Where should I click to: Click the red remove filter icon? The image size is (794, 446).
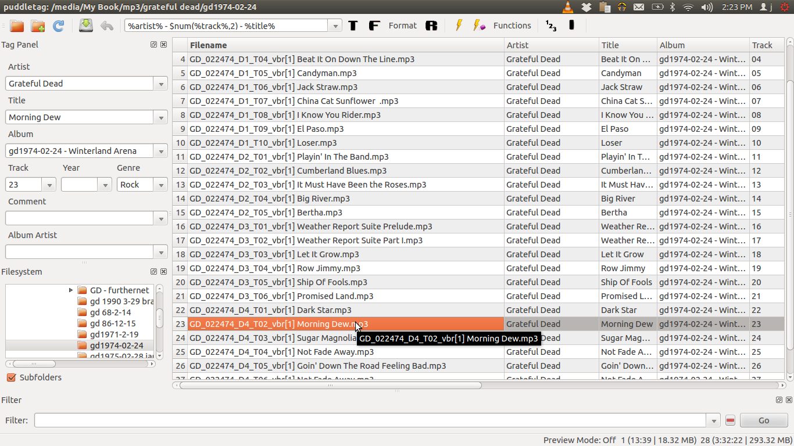point(731,420)
